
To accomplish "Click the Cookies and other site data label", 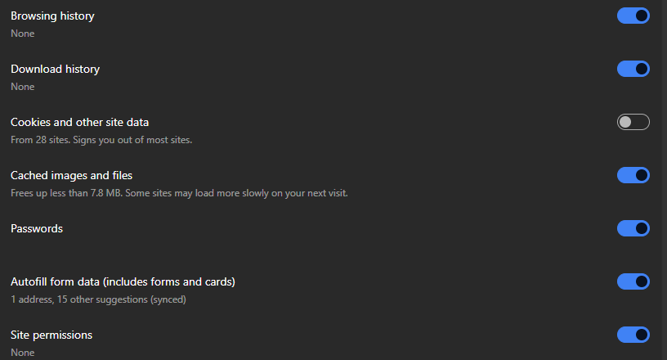I will (x=79, y=122).
